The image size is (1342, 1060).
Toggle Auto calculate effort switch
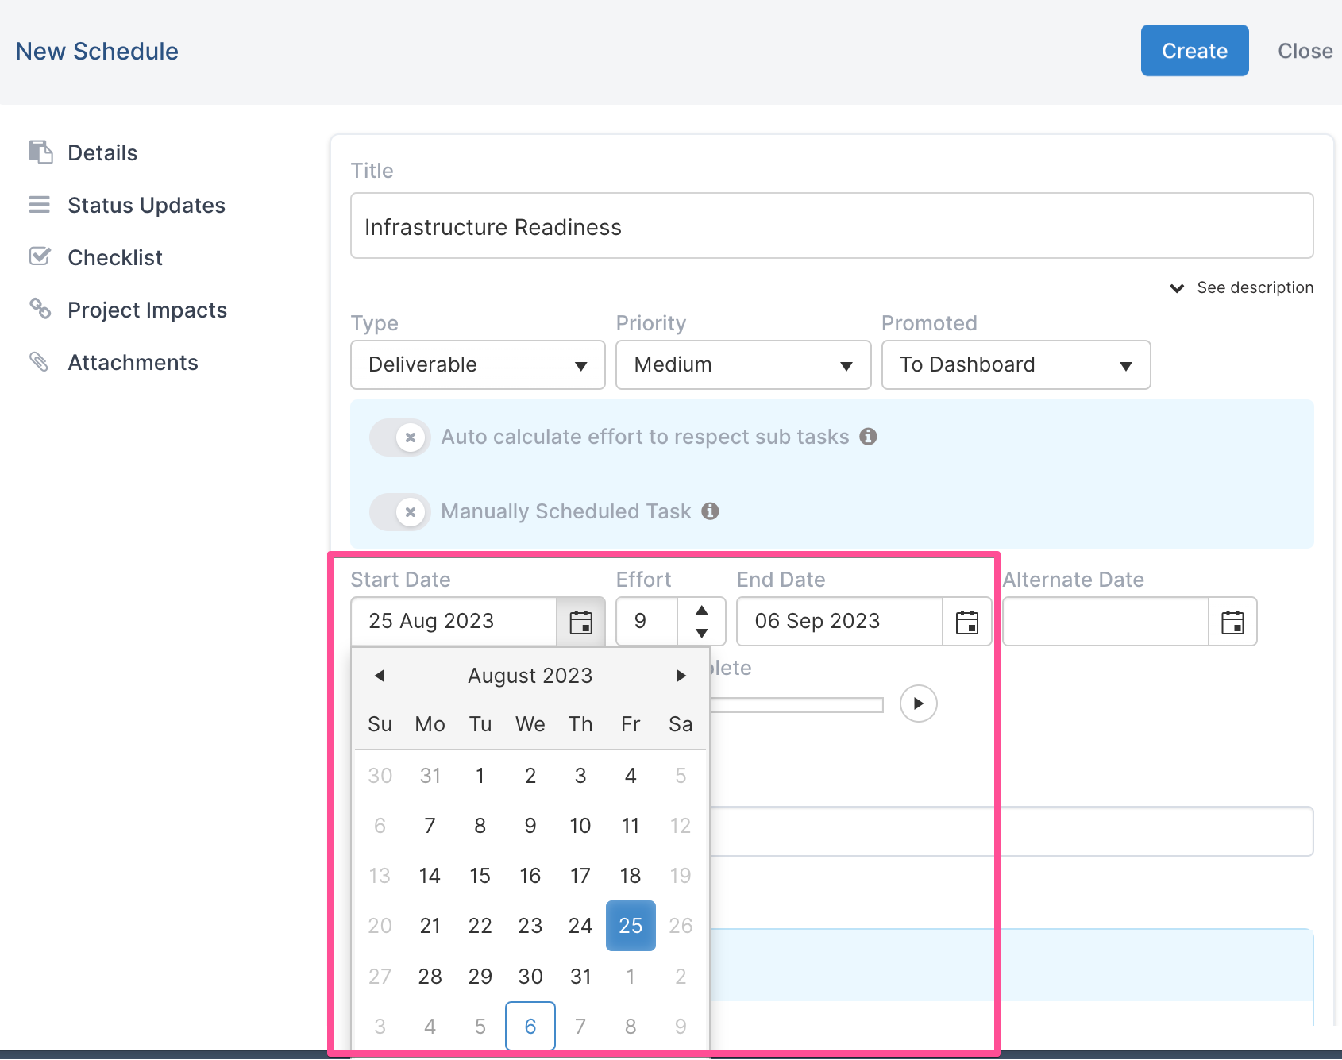click(x=400, y=437)
